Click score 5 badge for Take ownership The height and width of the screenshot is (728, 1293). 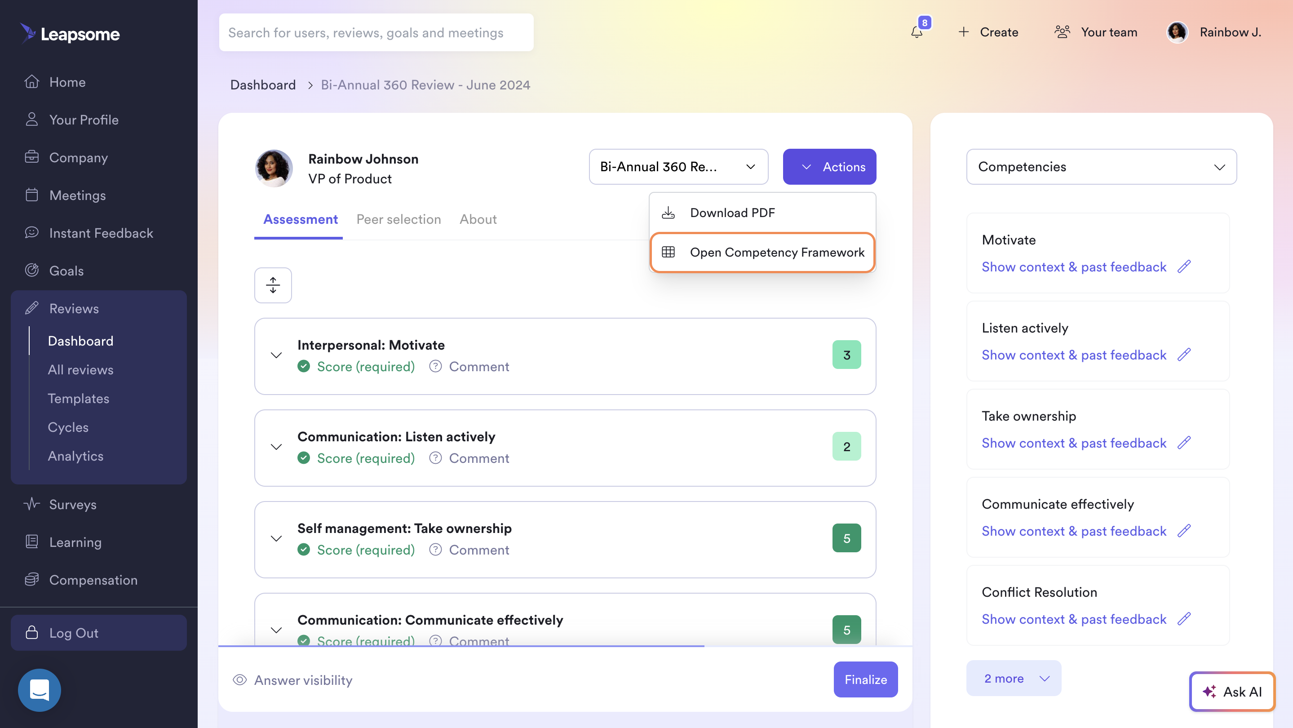pyautogui.click(x=846, y=538)
